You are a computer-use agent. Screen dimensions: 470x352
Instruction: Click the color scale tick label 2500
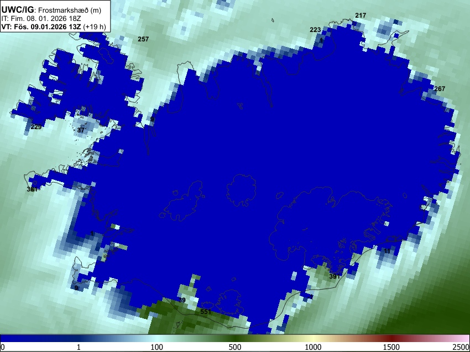461,347
